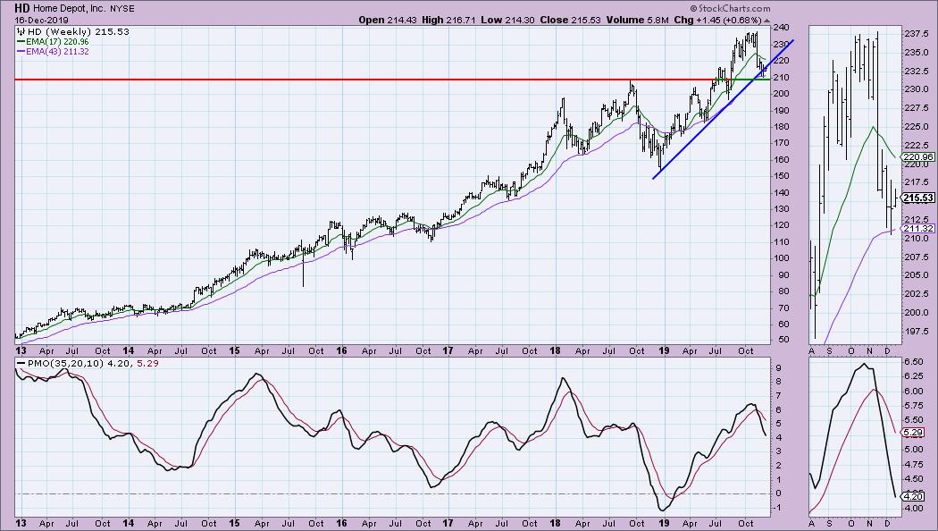Screen dimensions: 938x531
Task: Click the bold 215.53 tag on zoom price axis
Action: pos(918,198)
